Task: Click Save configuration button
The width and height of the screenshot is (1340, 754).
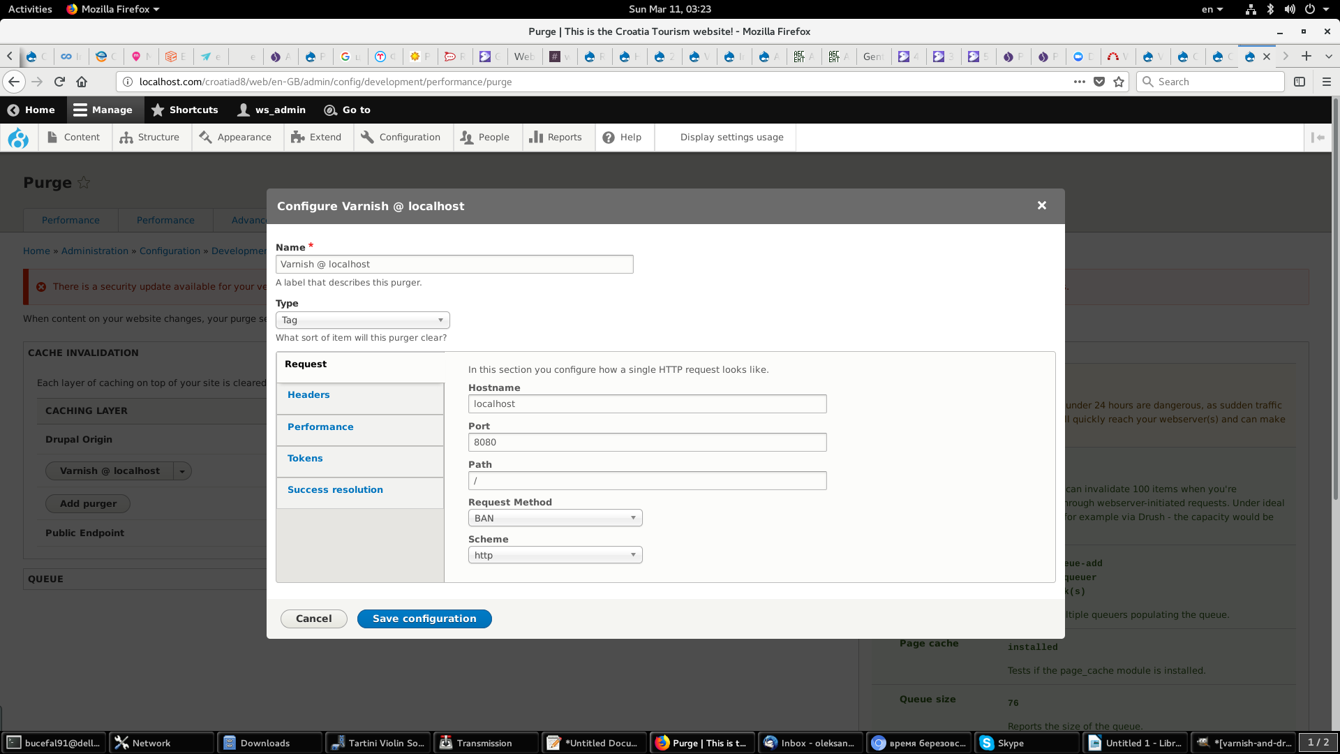Action: tap(424, 619)
